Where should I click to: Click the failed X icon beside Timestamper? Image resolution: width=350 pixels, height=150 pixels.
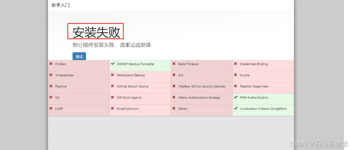point(51,75)
